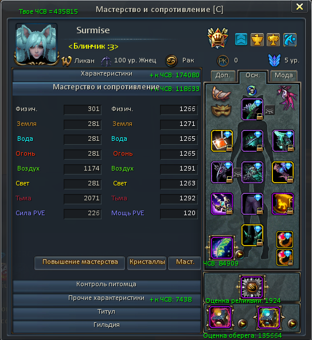Expand the Прочие характеристики section

(x=107, y=299)
